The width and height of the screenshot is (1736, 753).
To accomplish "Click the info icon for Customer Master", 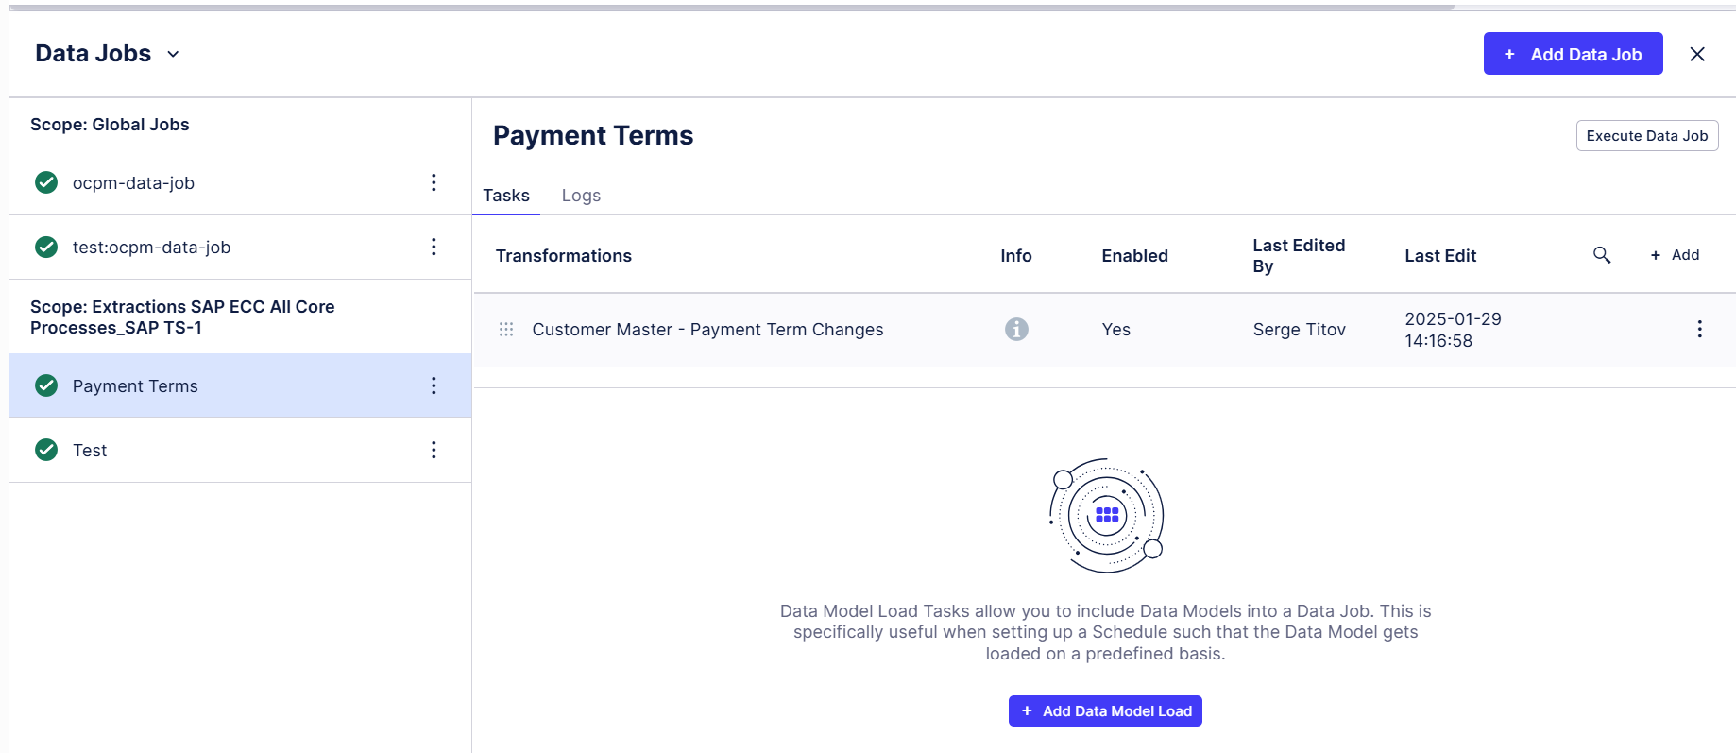I will [x=1016, y=329].
